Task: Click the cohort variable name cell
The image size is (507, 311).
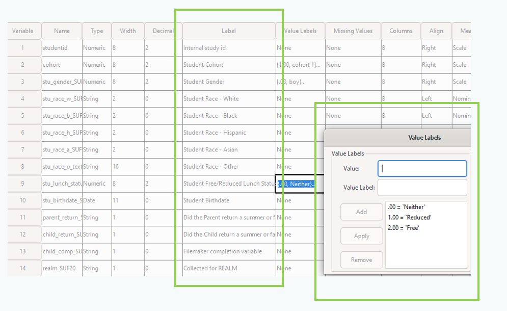Action: 62,65
